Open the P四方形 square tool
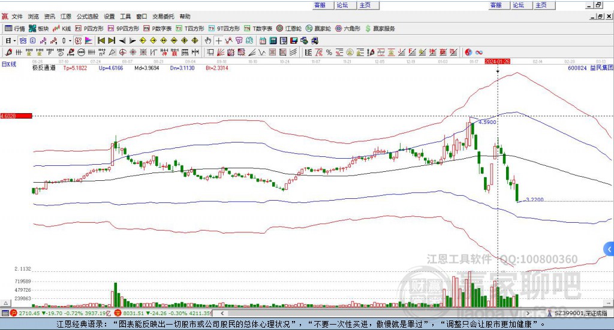 (89, 29)
